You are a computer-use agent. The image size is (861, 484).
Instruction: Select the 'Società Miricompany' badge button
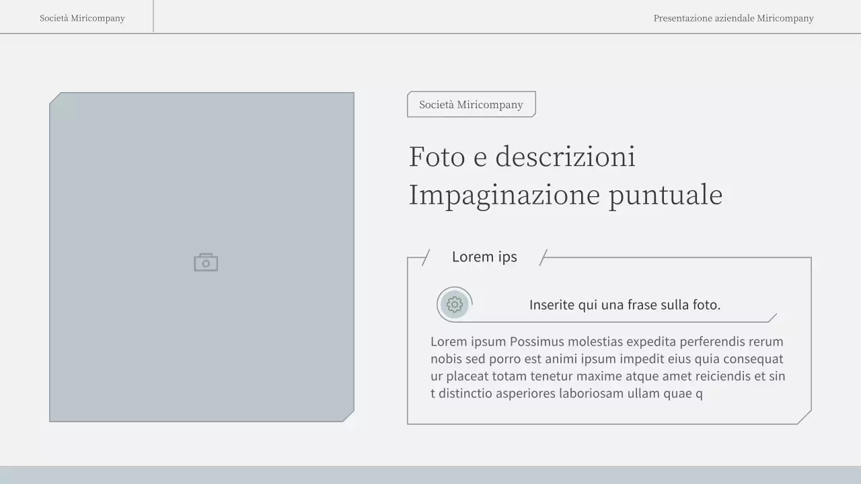click(471, 104)
